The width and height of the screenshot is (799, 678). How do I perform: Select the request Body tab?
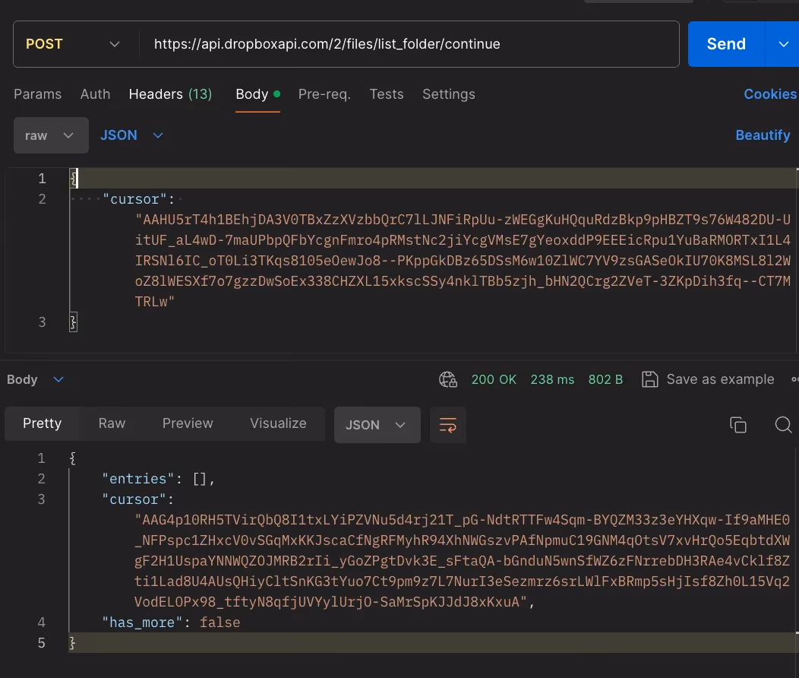tap(257, 94)
